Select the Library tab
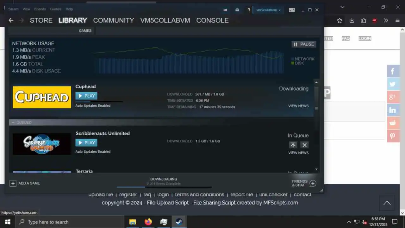Viewport: 405px width, 228px height. click(x=73, y=20)
